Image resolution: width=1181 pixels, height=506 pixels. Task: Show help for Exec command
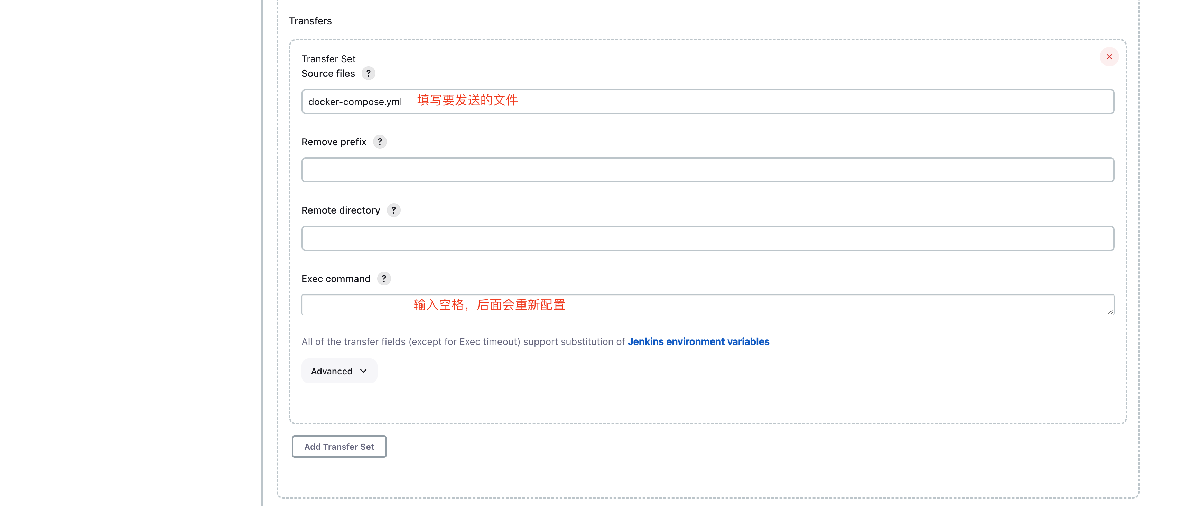coord(384,278)
